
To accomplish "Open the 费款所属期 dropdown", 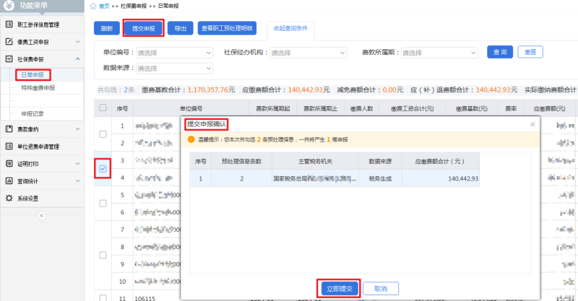I will click(x=441, y=53).
